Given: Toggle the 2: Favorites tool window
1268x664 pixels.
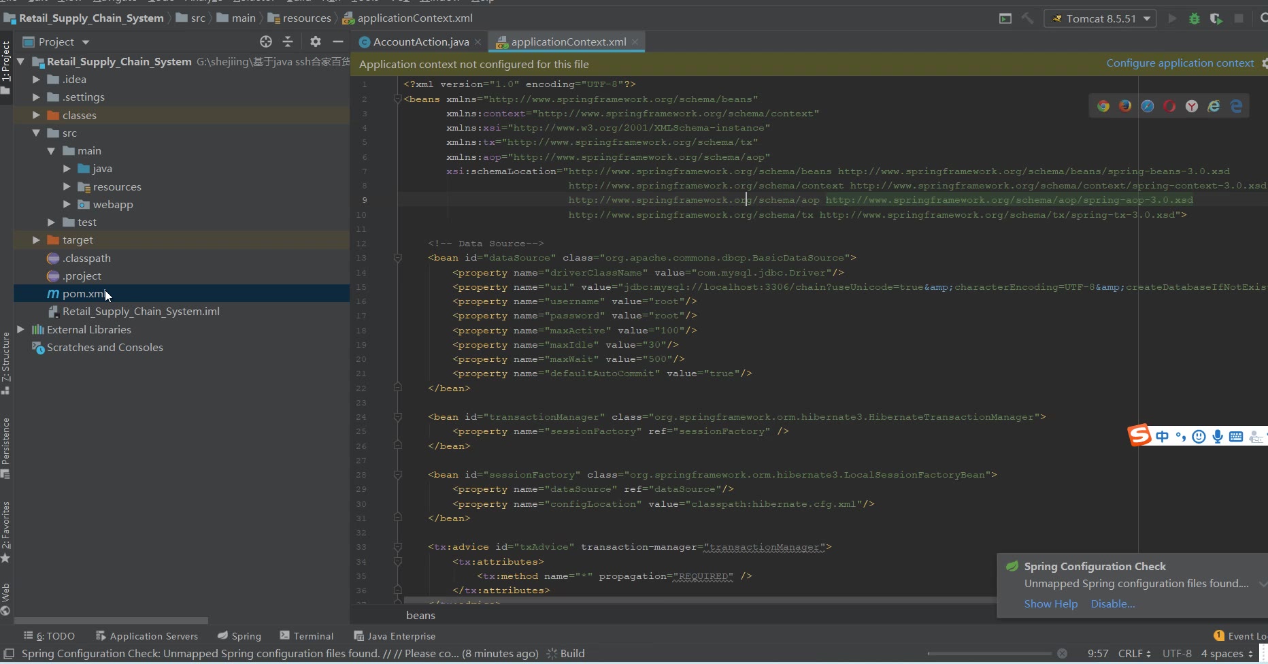Looking at the screenshot, I should tap(6, 532).
